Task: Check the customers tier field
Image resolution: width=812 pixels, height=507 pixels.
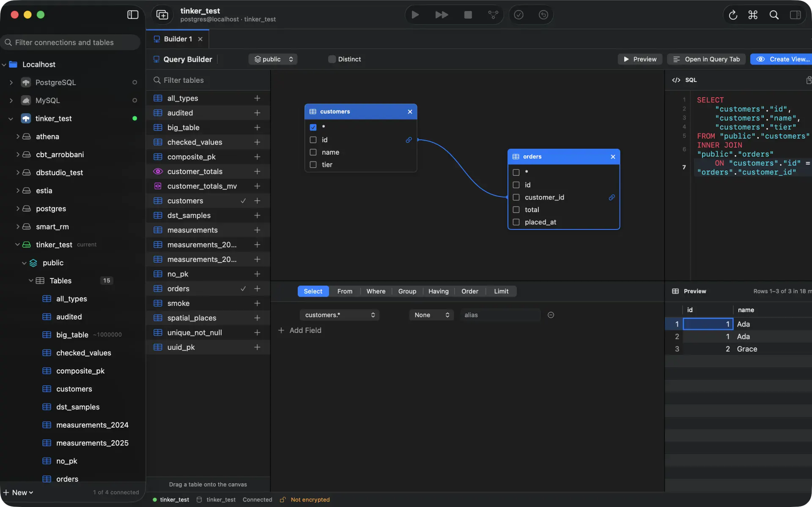Action: coord(313,164)
